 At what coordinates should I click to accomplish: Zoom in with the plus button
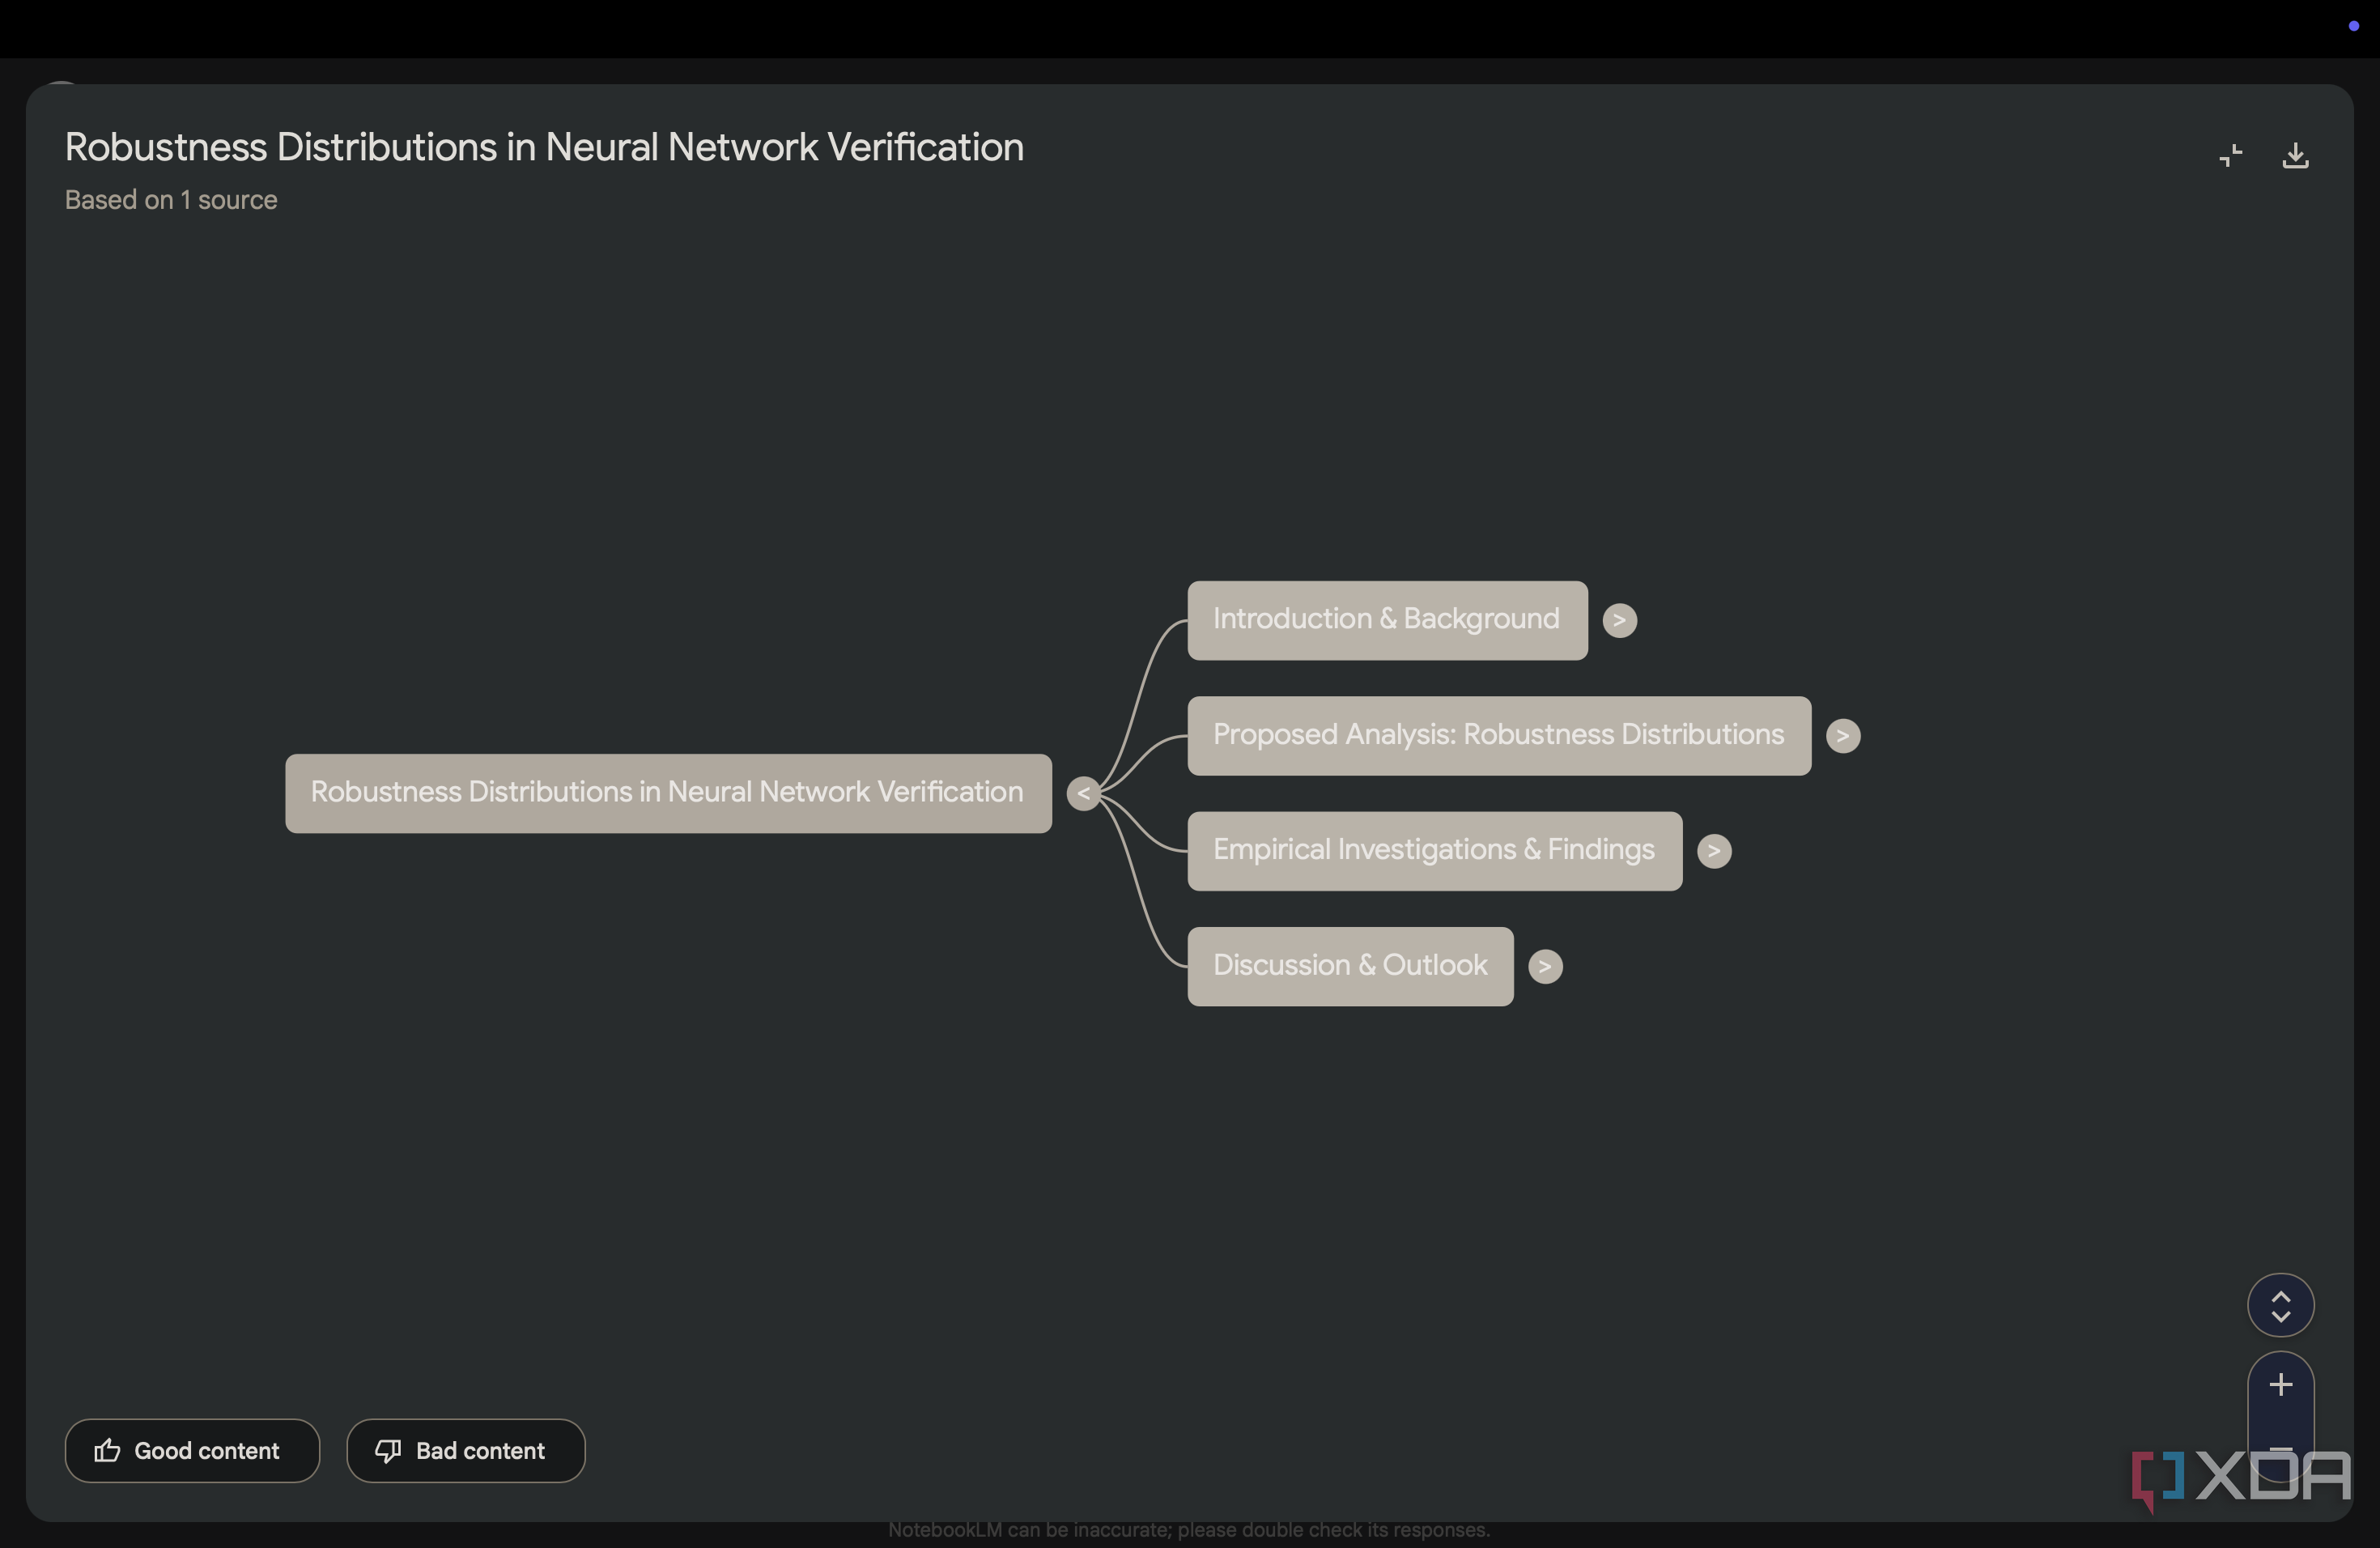pos(2280,1385)
